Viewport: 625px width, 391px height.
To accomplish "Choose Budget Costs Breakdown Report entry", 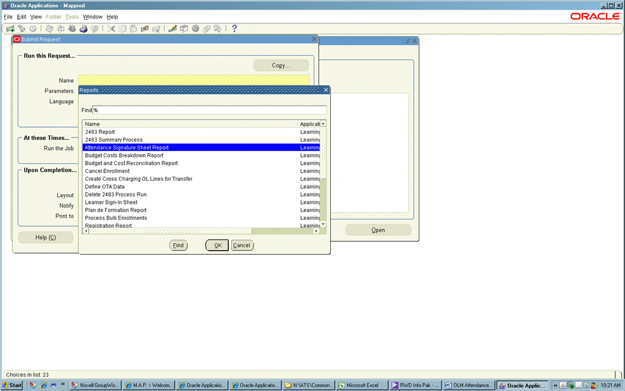I will tap(124, 155).
